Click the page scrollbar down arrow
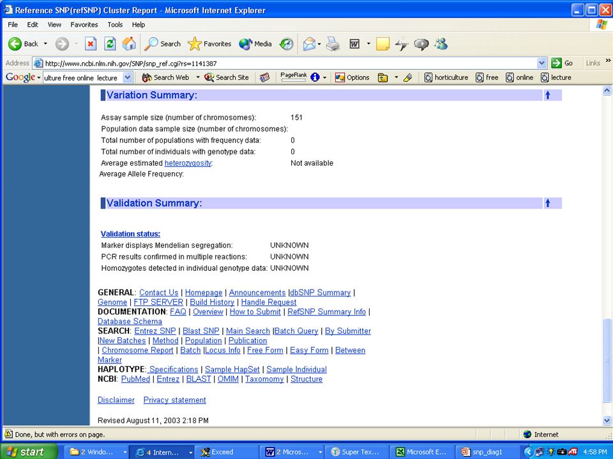The height and width of the screenshot is (459, 613). 607,420
